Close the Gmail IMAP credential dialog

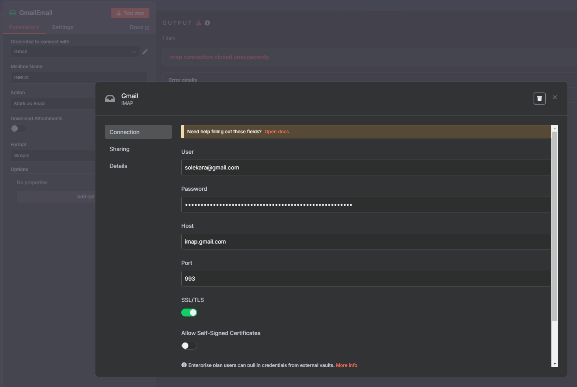pos(555,97)
